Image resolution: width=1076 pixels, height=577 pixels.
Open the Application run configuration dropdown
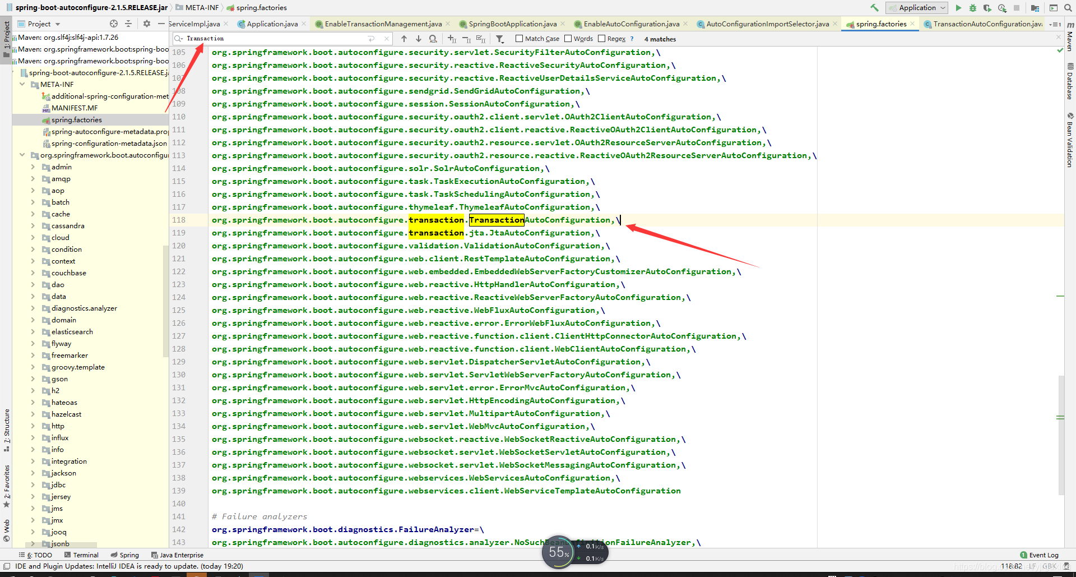tap(917, 8)
